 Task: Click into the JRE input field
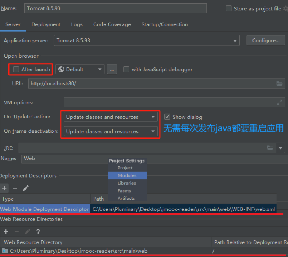coord(147,148)
